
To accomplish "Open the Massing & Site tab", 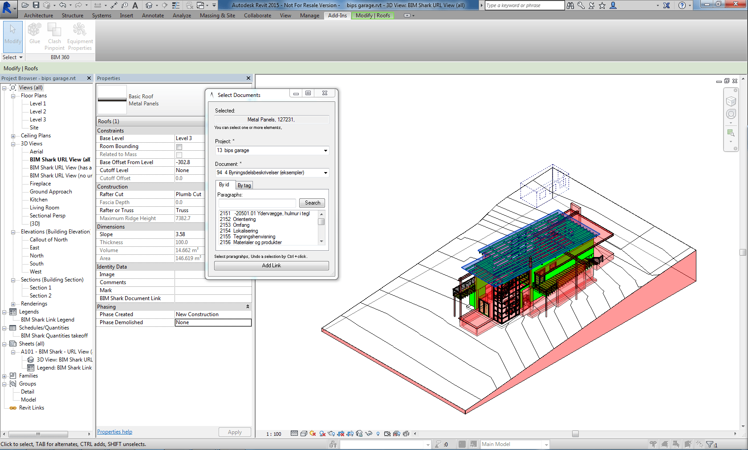I will tap(217, 16).
